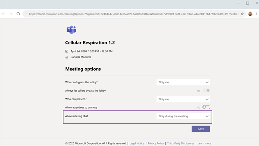Expand the Who can present dropdown
Image resolution: width=259 pixels, height=146 pixels.
tap(183, 99)
